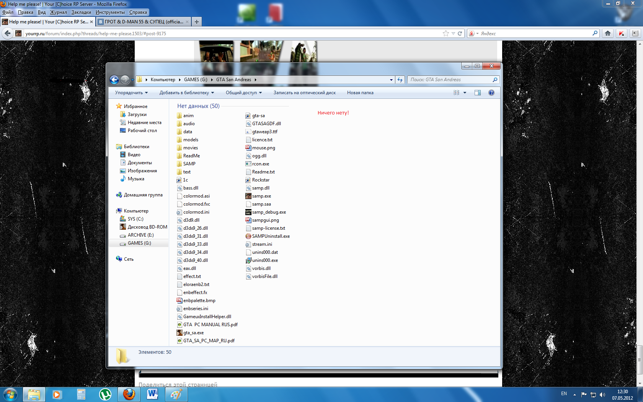The width and height of the screenshot is (643, 402).
Task: Click the Windows Start button
Action: [10, 394]
